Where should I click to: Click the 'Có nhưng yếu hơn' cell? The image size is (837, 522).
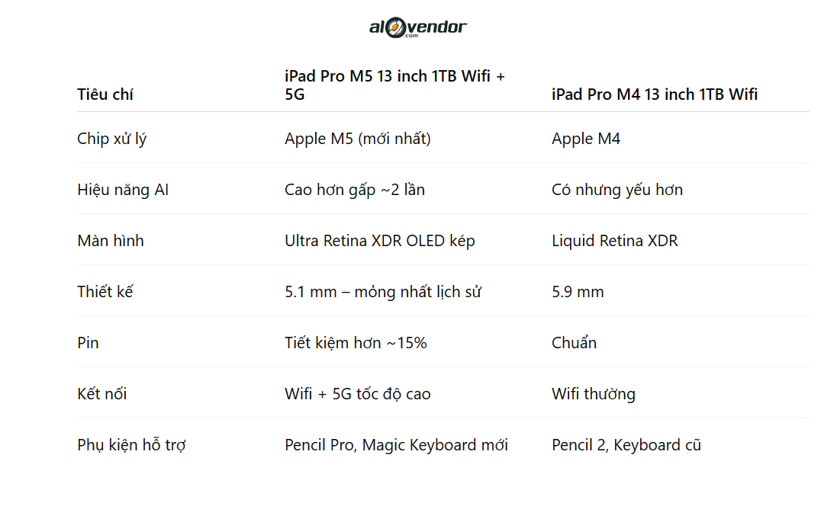[x=616, y=190]
